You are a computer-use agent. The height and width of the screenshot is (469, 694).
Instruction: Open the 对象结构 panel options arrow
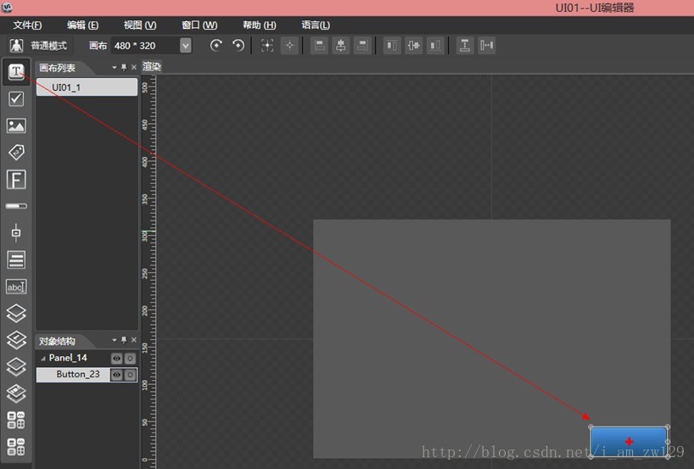[x=115, y=340]
